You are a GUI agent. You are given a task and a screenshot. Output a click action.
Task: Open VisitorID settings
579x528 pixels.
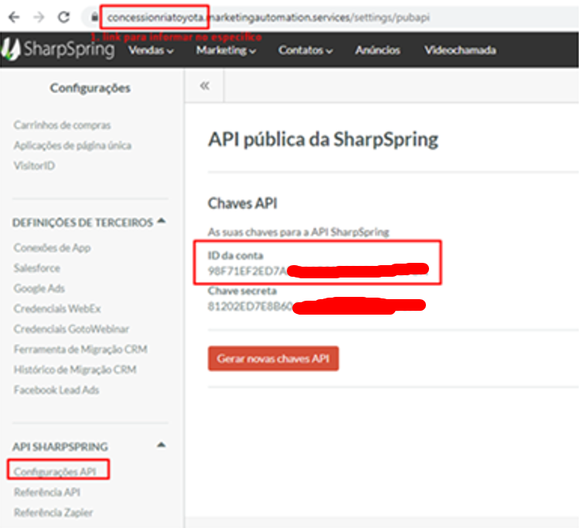(x=34, y=165)
